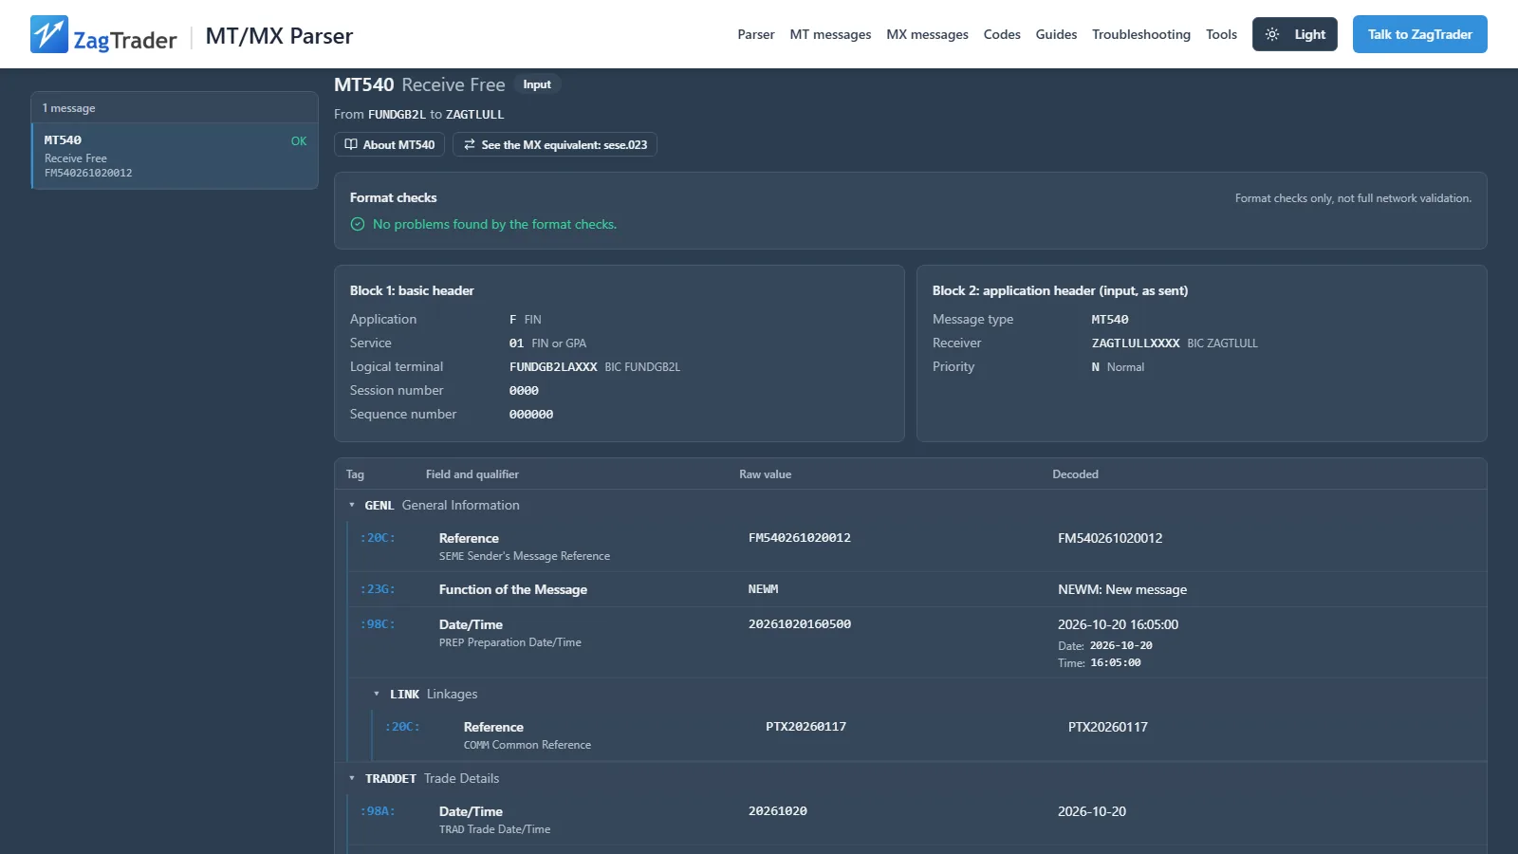Open the MX messages menu
The height and width of the screenshot is (854, 1518).
point(927,34)
